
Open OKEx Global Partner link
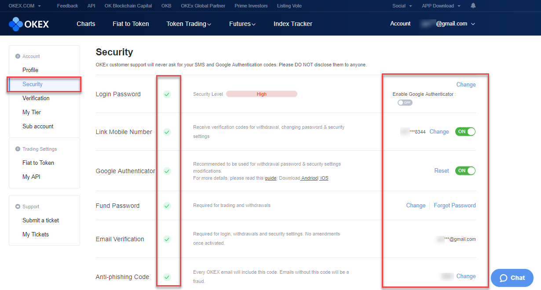pos(203,6)
